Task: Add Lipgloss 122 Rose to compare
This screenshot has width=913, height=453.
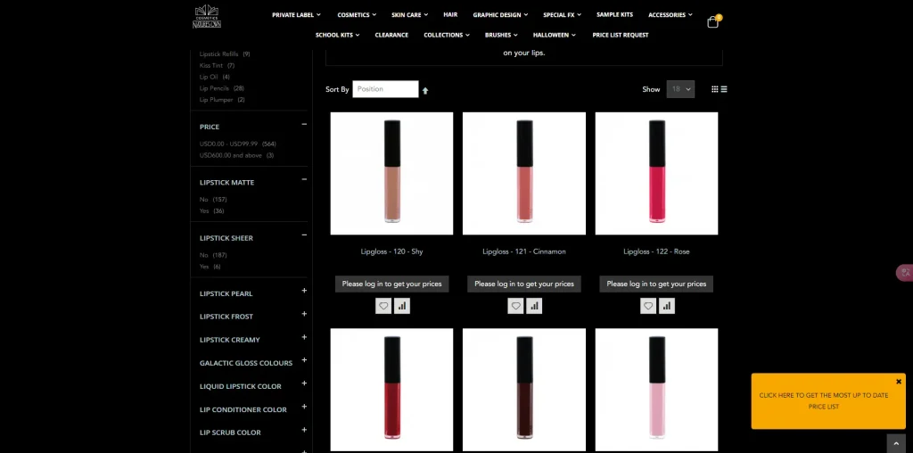Action: coord(667,306)
